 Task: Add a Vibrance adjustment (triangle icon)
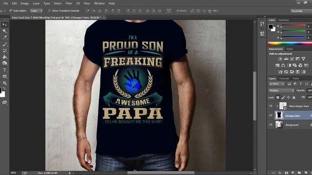(x=303, y=59)
